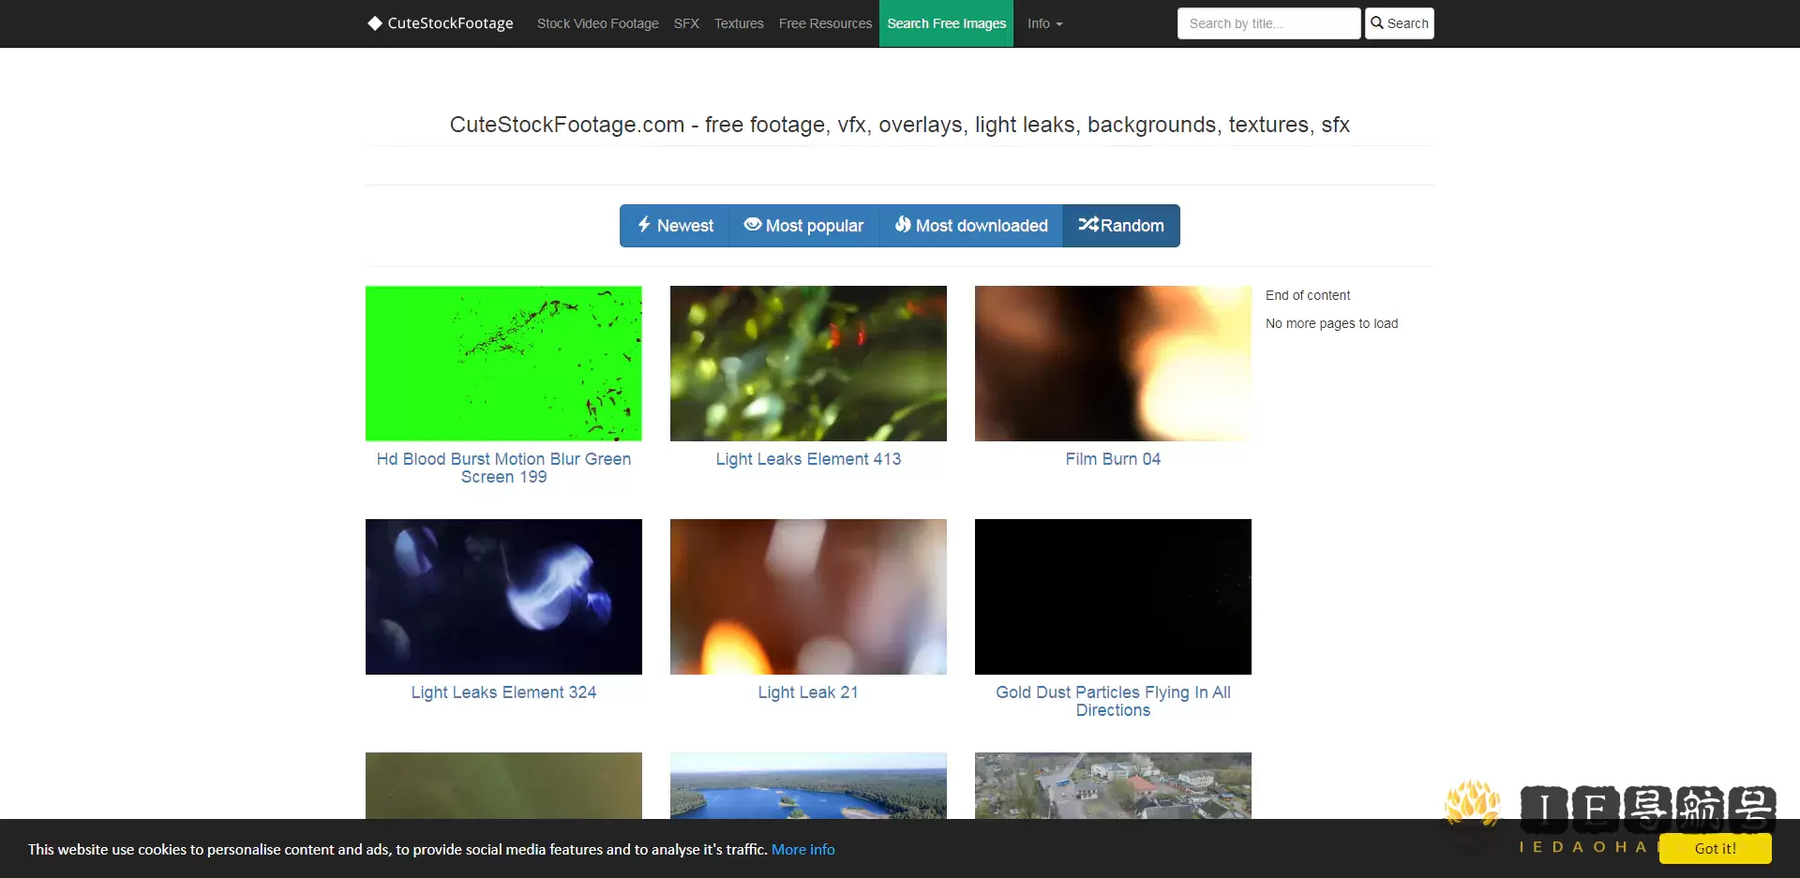Switch sorting to Most popular
This screenshot has width=1800, height=878.
click(x=814, y=225)
